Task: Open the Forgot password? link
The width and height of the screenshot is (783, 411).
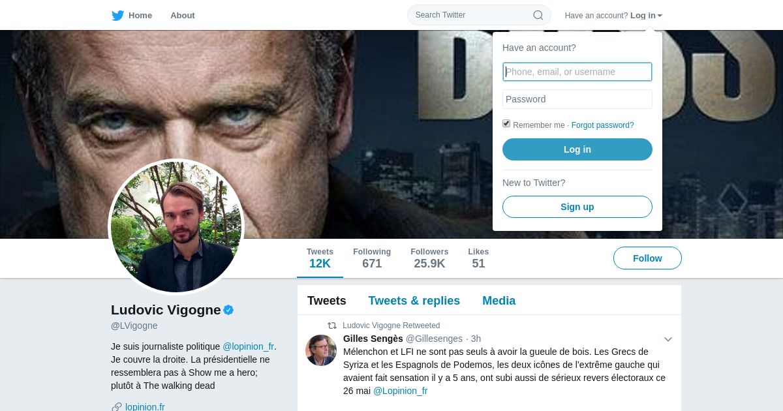Action: [x=603, y=125]
